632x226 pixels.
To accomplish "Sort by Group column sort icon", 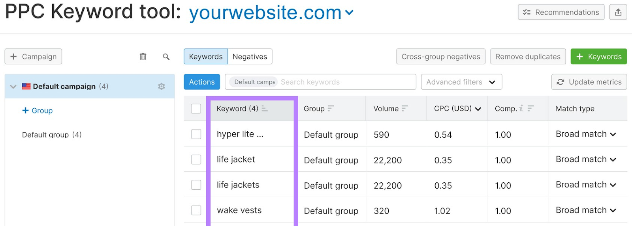I will point(331,108).
